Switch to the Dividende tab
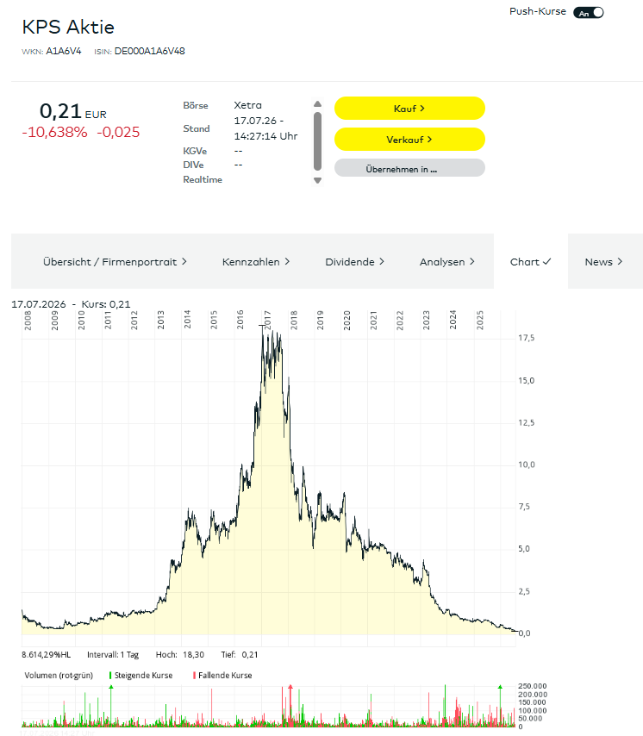The image size is (643, 736). (355, 262)
